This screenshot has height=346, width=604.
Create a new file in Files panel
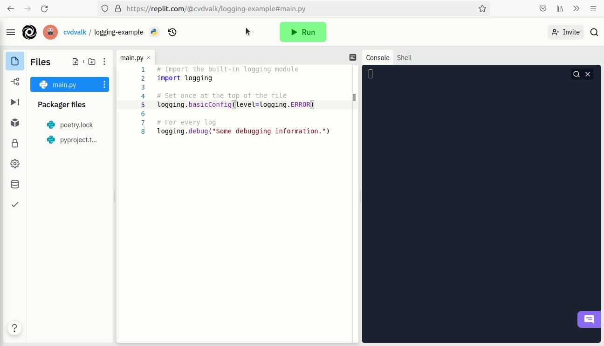(75, 61)
